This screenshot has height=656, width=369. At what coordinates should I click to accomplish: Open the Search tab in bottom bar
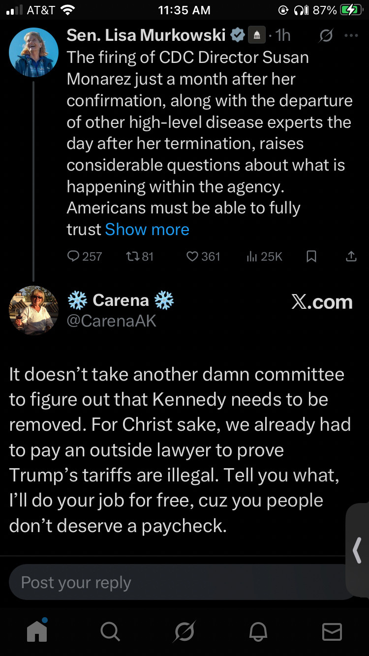110,631
